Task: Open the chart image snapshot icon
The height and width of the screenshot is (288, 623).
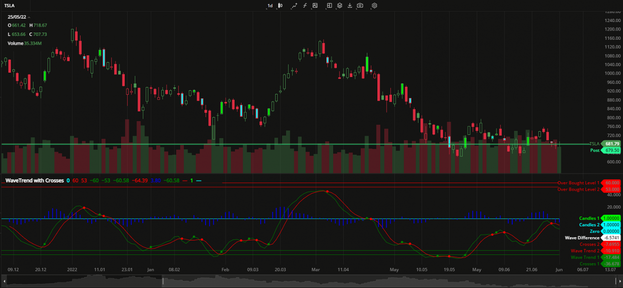Action: tap(315, 5)
